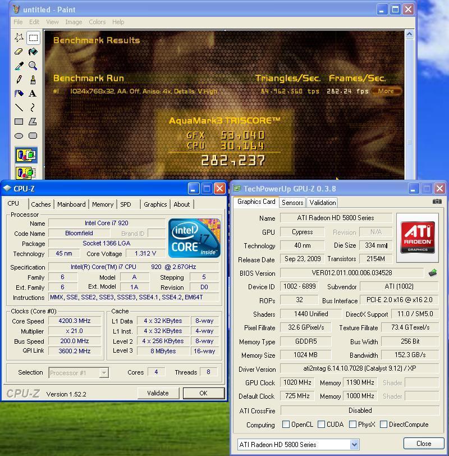449x456 pixels.
Task: Click the Validate button in CPU-Z
Action: pos(158,393)
